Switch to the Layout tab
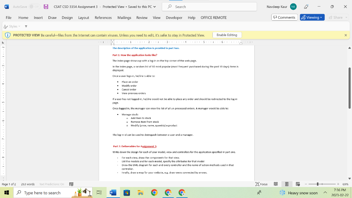This screenshot has width=352, height=198. 84,18
